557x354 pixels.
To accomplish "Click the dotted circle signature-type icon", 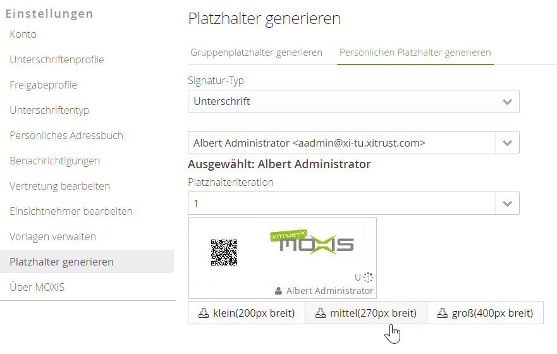I will (x=369, y=277).
